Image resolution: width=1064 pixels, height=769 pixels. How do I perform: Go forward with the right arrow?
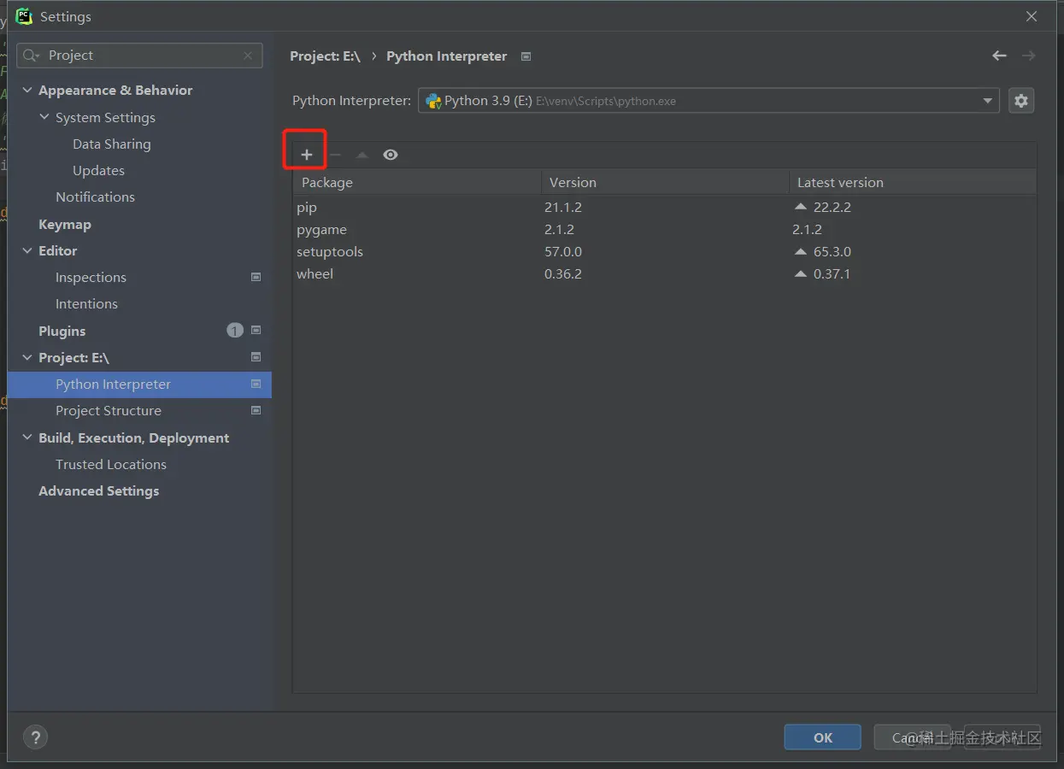[1029, 56]
